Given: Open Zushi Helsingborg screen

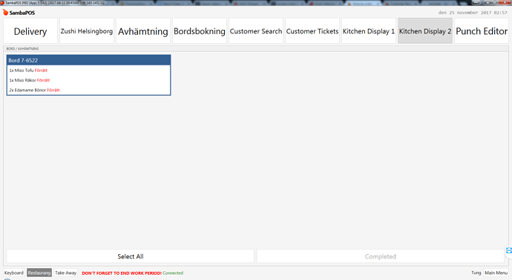Looking at the screenshot, I should click(x=87, y=31).
